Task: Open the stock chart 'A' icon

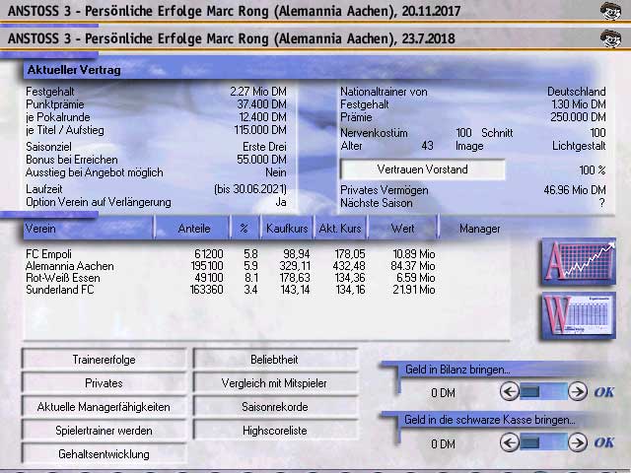Action: click(579, 261)
